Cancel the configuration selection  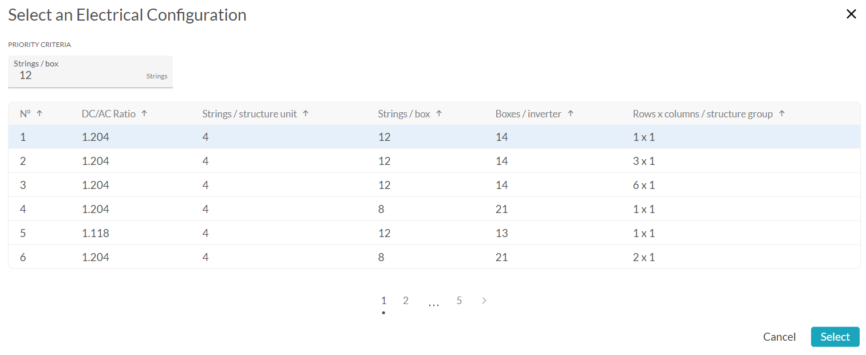click(x=779, y=337)
